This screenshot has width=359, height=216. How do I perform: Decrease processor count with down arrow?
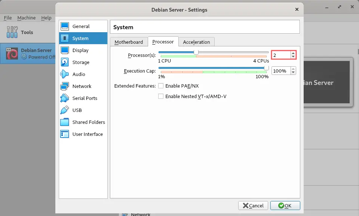(293, 57)
